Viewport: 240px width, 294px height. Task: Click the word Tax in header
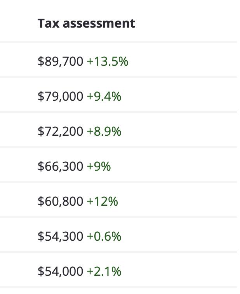point(48,23)
